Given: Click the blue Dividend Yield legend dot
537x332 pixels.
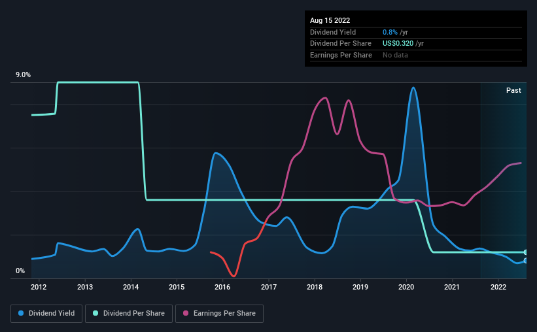Looking at the screenshot, I should pos(21,313).
